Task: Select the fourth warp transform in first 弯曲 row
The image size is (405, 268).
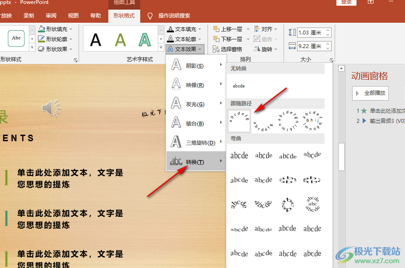Action: (312, 155)
